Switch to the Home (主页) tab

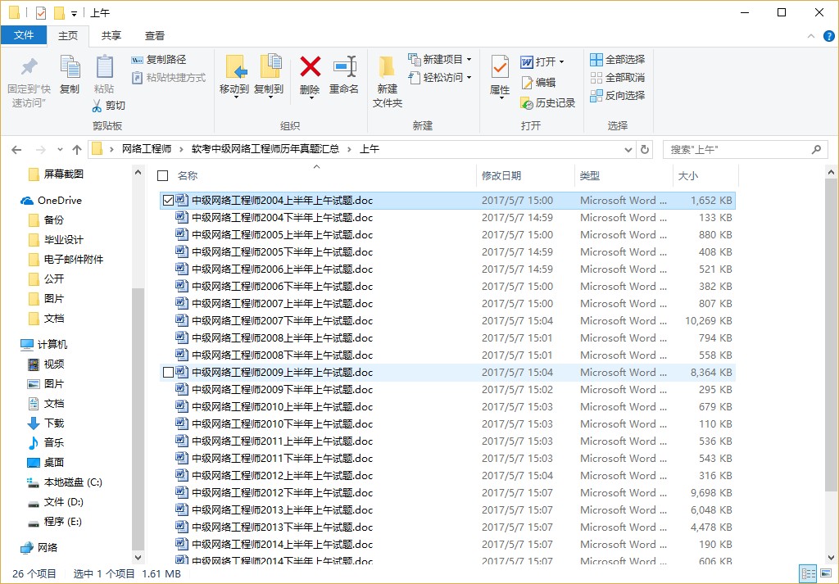coord(68,36)
